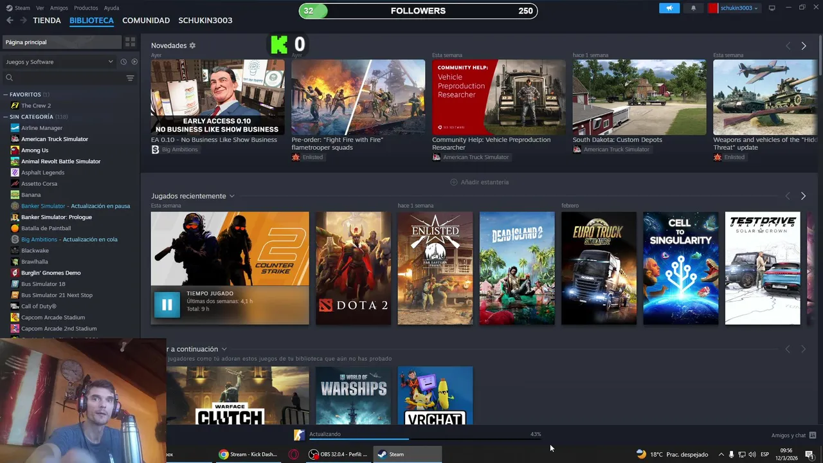Select Airline Manager in library list
Image resolution: width=823 pixels, height=463 pixels.
pos(42,128)
